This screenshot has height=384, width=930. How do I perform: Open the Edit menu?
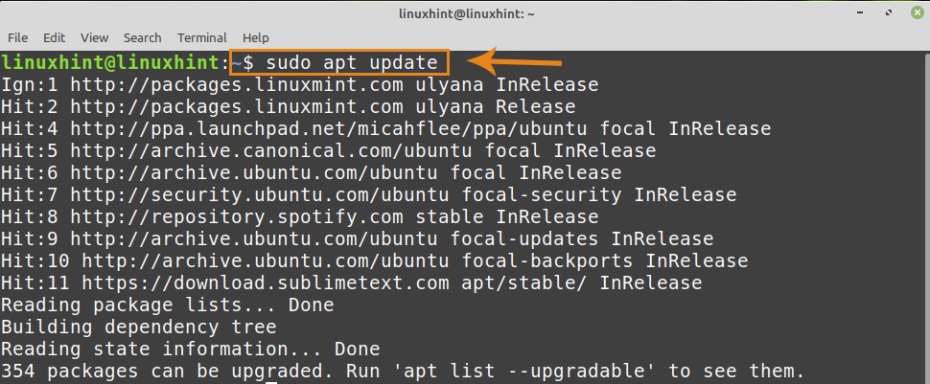[55, 37]
